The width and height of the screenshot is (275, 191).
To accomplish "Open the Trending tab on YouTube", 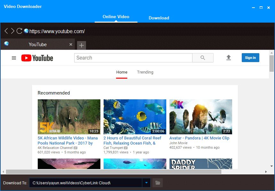I will click(145, 72).
